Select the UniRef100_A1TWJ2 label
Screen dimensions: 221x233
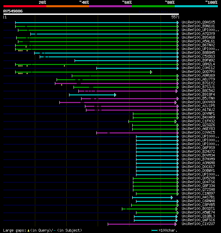coord(198,110)
